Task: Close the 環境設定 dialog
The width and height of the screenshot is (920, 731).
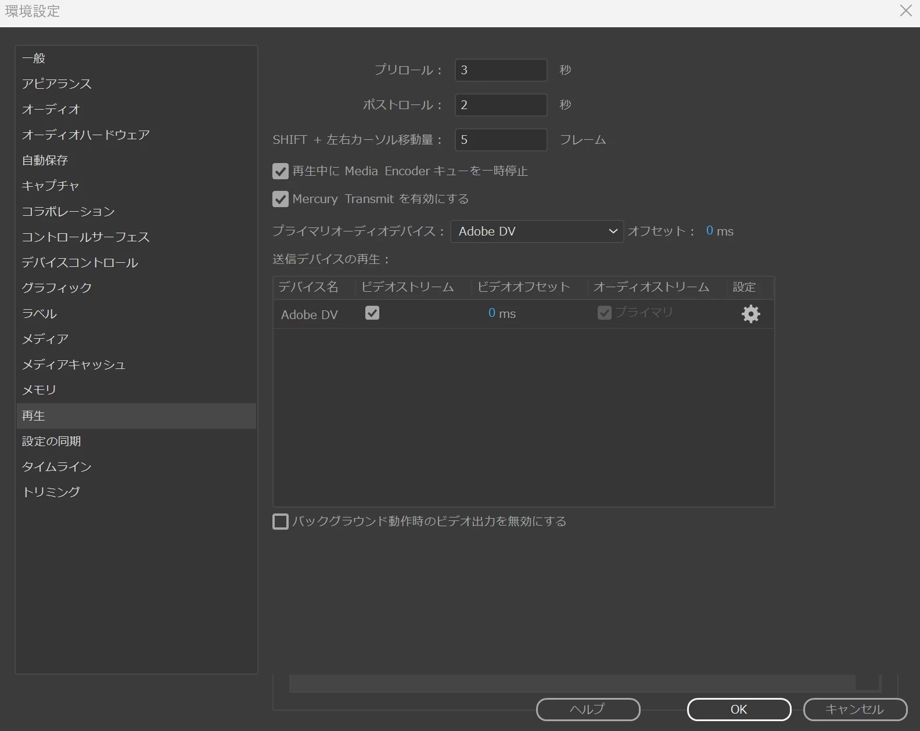Action: [x=905, y=10]
